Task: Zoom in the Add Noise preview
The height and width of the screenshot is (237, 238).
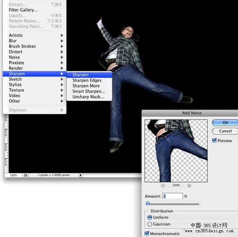Action: (x=189, y=186)
